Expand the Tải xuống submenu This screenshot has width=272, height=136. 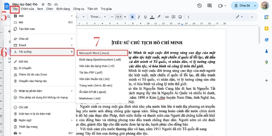pyautogui.click(x=42, y=52)
